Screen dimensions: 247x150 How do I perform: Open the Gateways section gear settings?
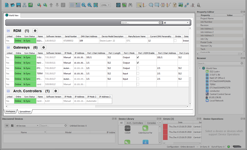coord(44,47)
